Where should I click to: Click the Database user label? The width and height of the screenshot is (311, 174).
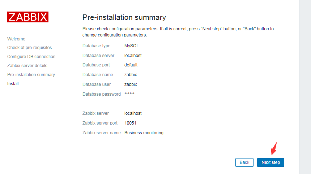pyautogui.click(x=97, y=84)
